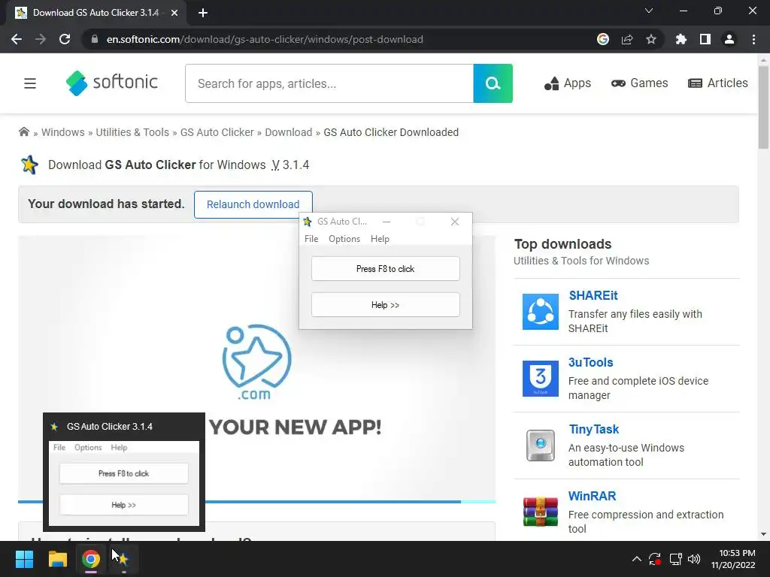Click the scrollbar down arrow
The image size is (770, 577).
tap(763, 534)
